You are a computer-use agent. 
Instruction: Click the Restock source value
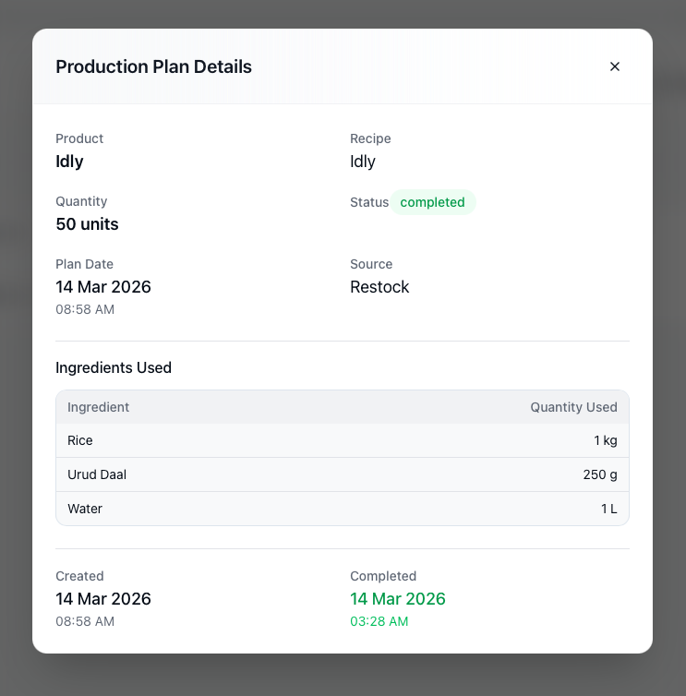point(379,287)
